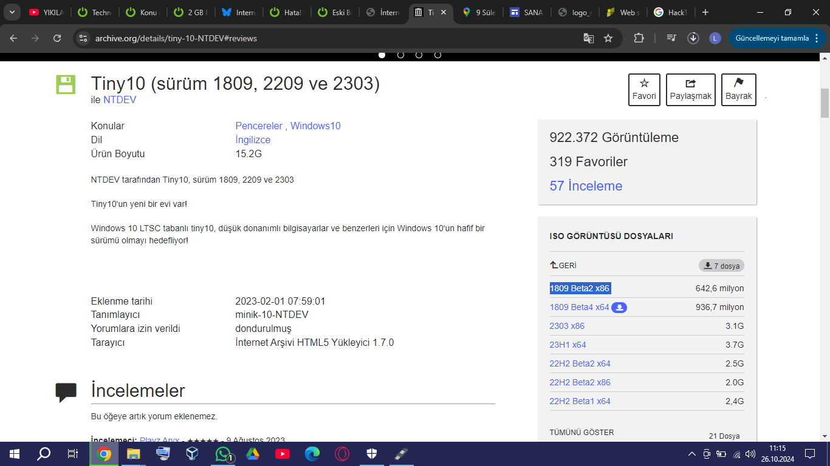Switch to the HackT Google tab
830x466 pixels.
point(670,12)
